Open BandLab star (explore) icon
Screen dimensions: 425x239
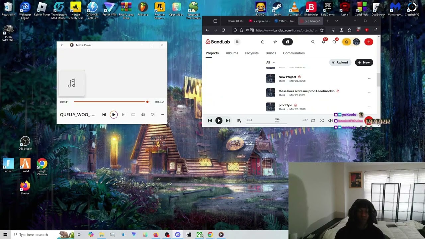[275, 42]
